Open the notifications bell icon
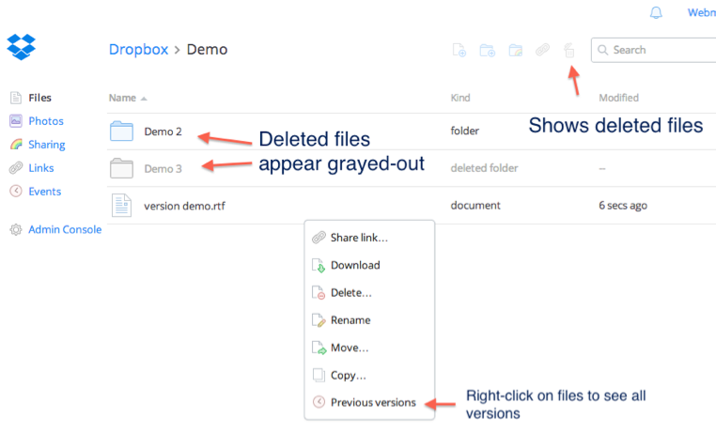716x434 pixels. (x=656, y=13)
